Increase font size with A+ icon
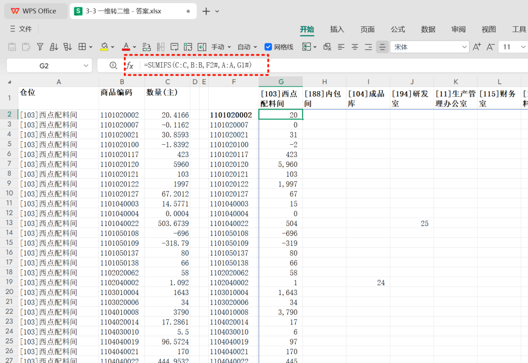528x363 pixels. 477,47
